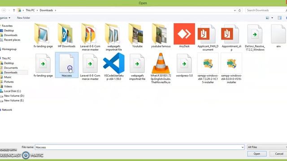
Task: Select the Appointment_slip file
Action: [231, 37]
